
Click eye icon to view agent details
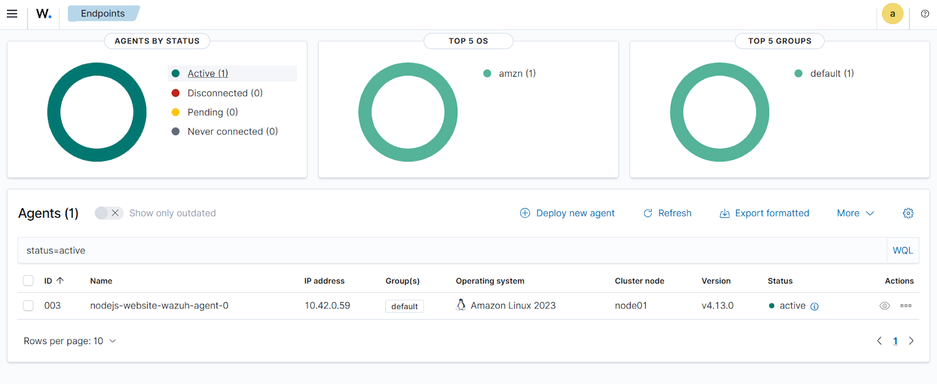point(884,306)
